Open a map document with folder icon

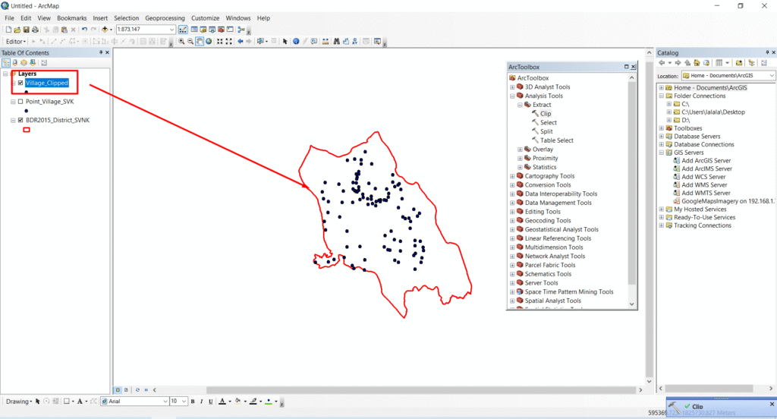click(x=17, y=30)
